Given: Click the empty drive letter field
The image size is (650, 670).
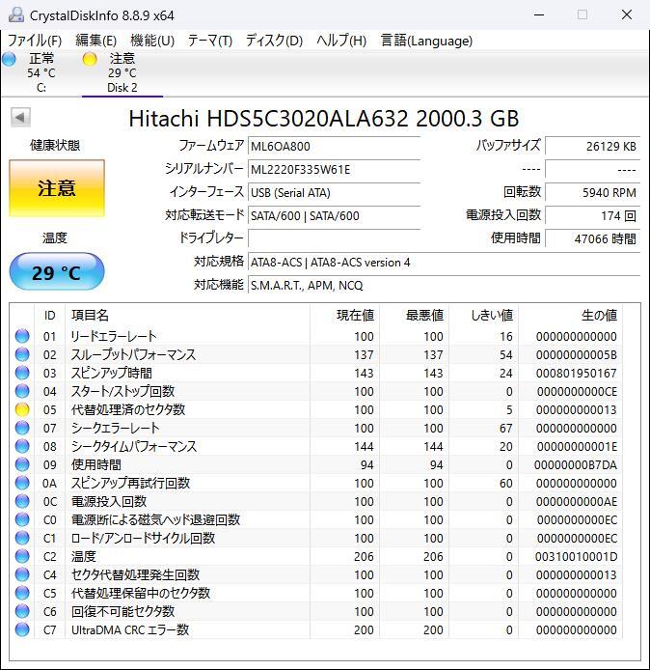Looking at the screenshot, I should click(334, 238).
